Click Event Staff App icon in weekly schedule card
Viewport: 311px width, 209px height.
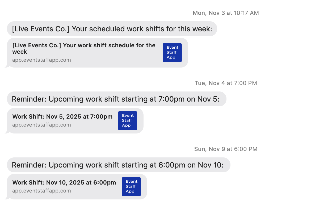[172, 53]
